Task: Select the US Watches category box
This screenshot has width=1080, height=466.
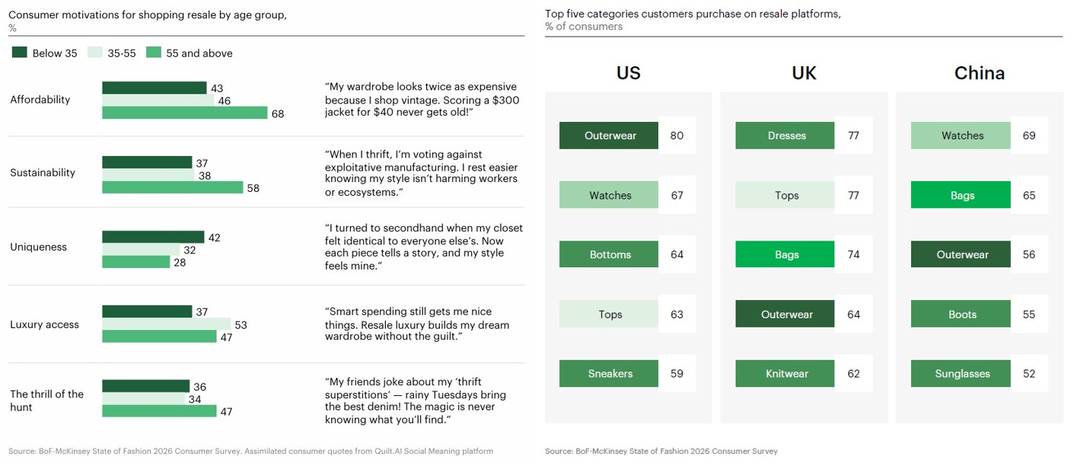Action: click(x=609, y=195)
